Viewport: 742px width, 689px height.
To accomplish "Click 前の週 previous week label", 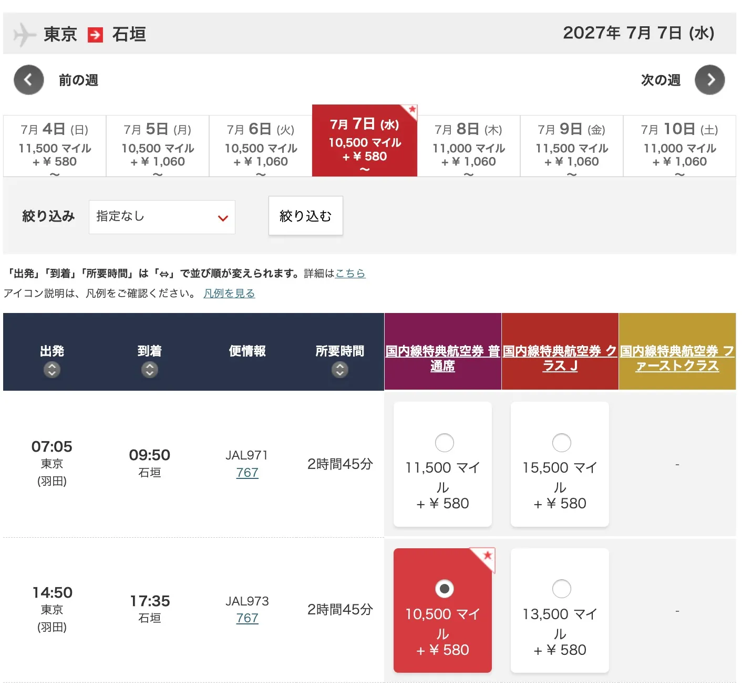I will (78, 80).
